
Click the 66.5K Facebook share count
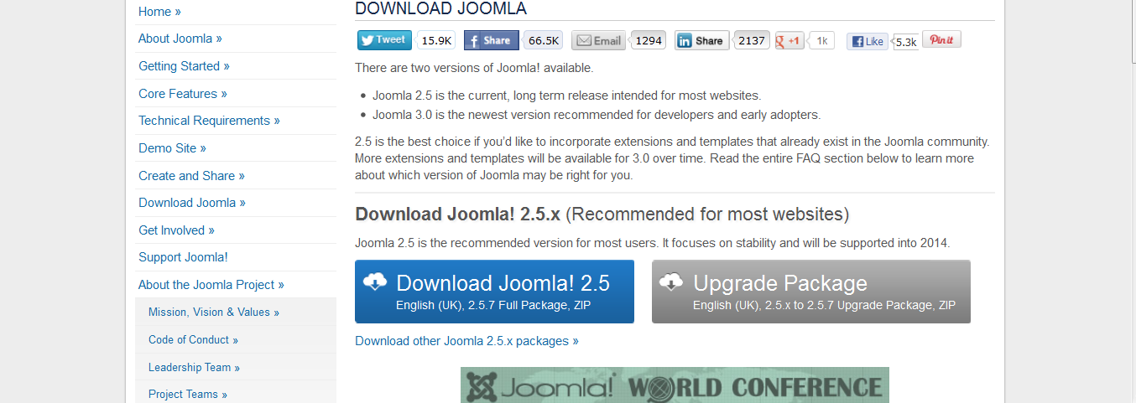543,40
